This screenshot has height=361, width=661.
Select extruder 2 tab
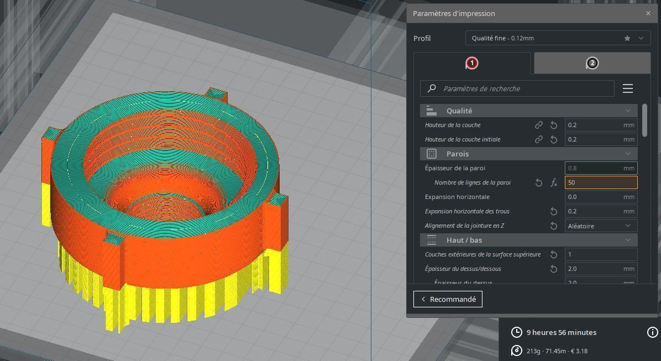coord(592,63)
